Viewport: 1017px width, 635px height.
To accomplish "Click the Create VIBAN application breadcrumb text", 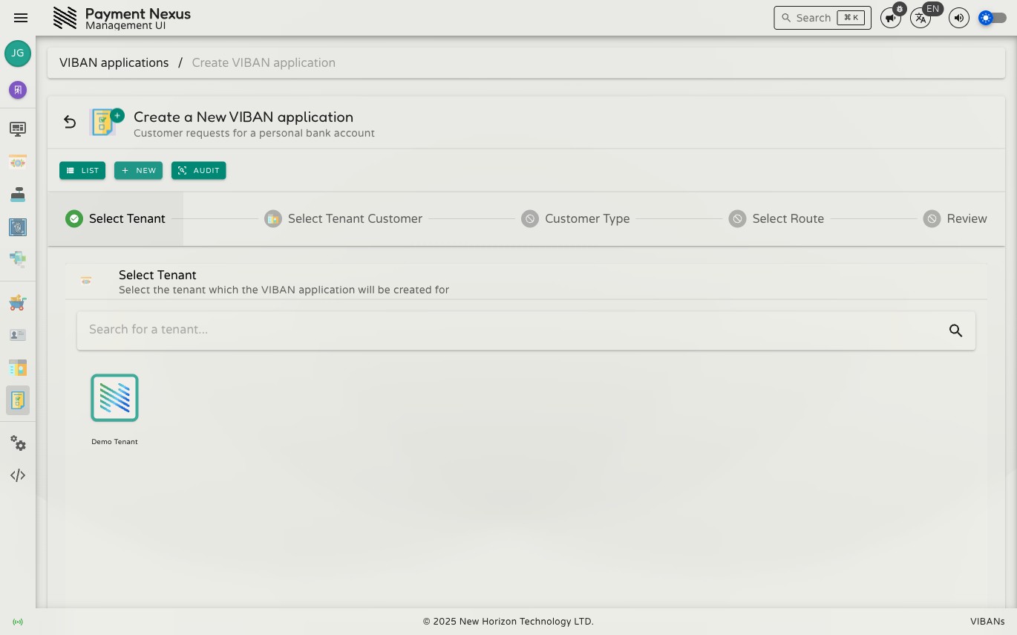I will pyautogui.click(x=264, y=62).
